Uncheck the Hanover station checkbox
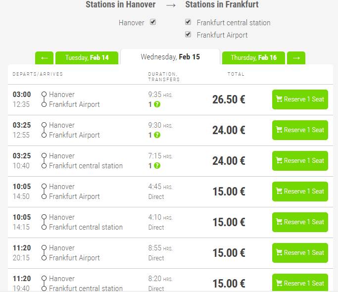Image resolution: width=338 pixels, height=292 pixels. [x=153, y=22]
